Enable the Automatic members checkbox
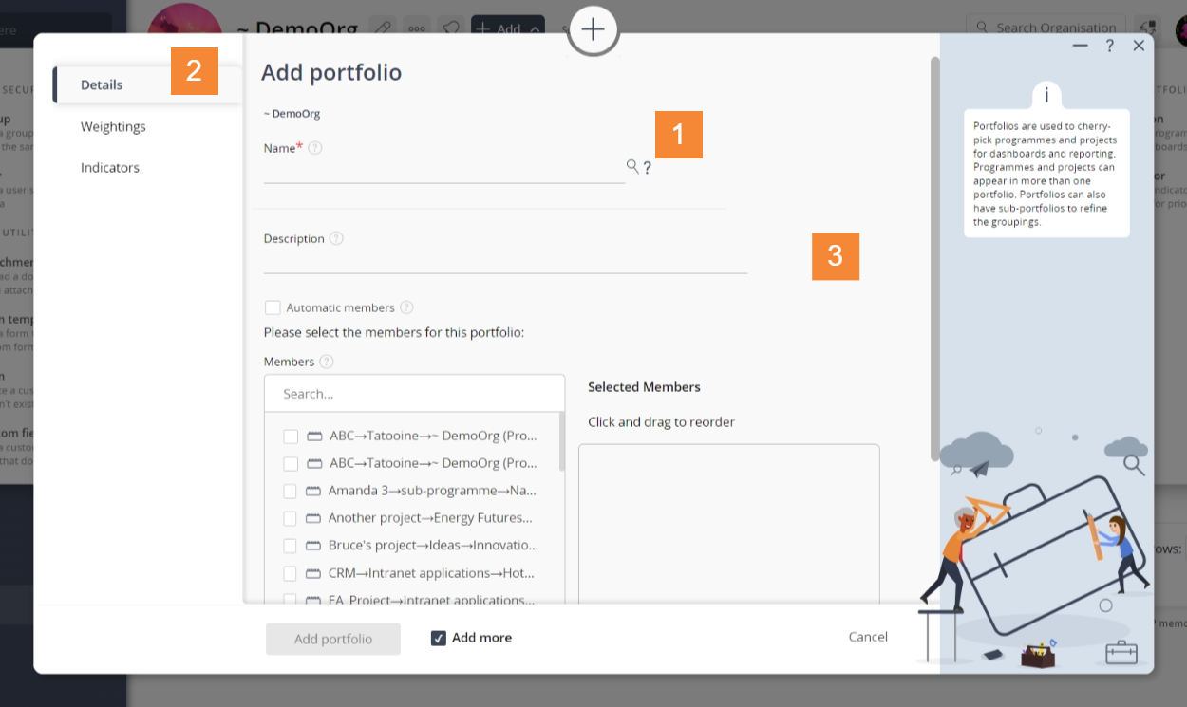This screenshot has height=707, width=1187. tap(273, 307)
